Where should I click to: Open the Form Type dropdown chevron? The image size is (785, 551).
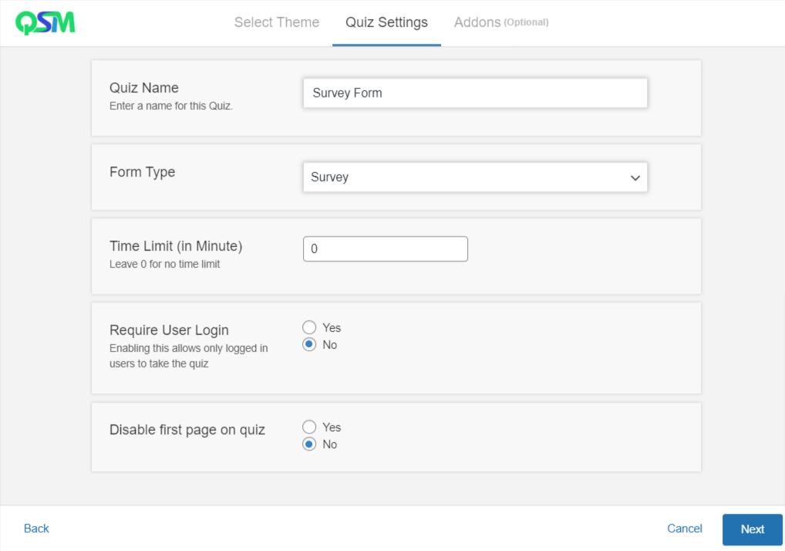click(635, 177)
